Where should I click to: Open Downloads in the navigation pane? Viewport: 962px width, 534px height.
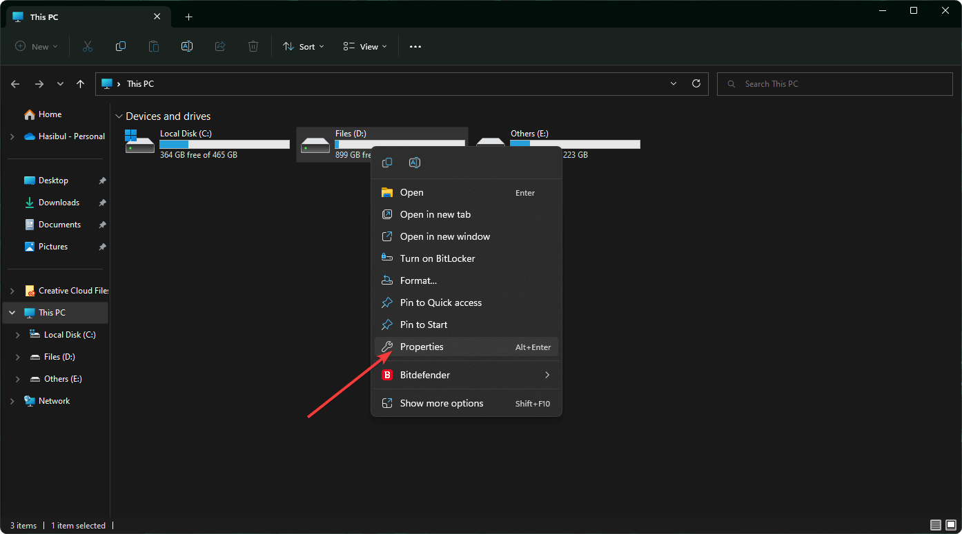[59, 203]
